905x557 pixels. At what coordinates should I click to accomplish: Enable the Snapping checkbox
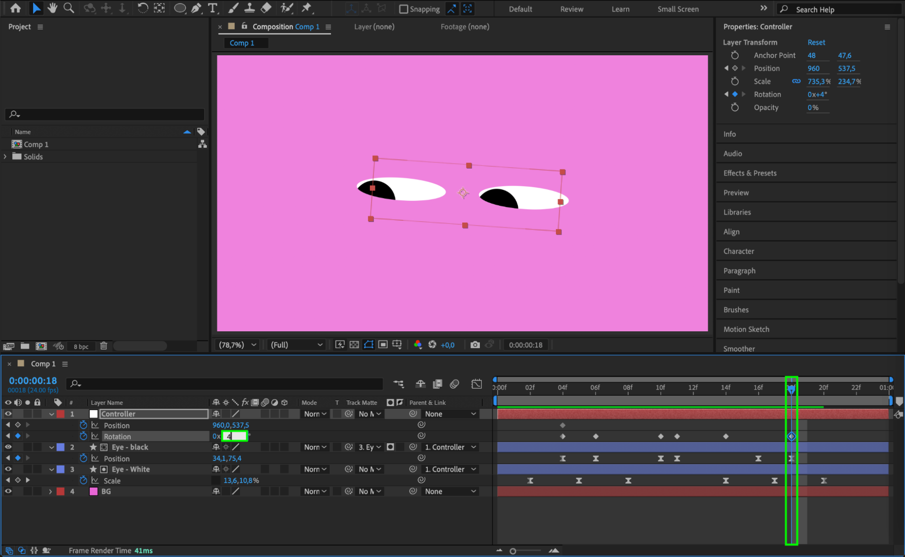[403, 9]
